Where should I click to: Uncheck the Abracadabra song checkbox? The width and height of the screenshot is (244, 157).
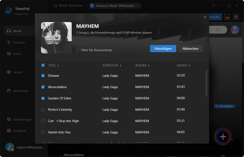43,87
